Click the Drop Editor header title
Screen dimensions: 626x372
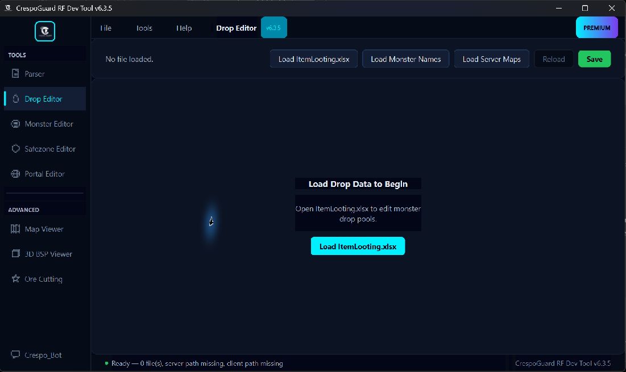(x=237, y=28)
